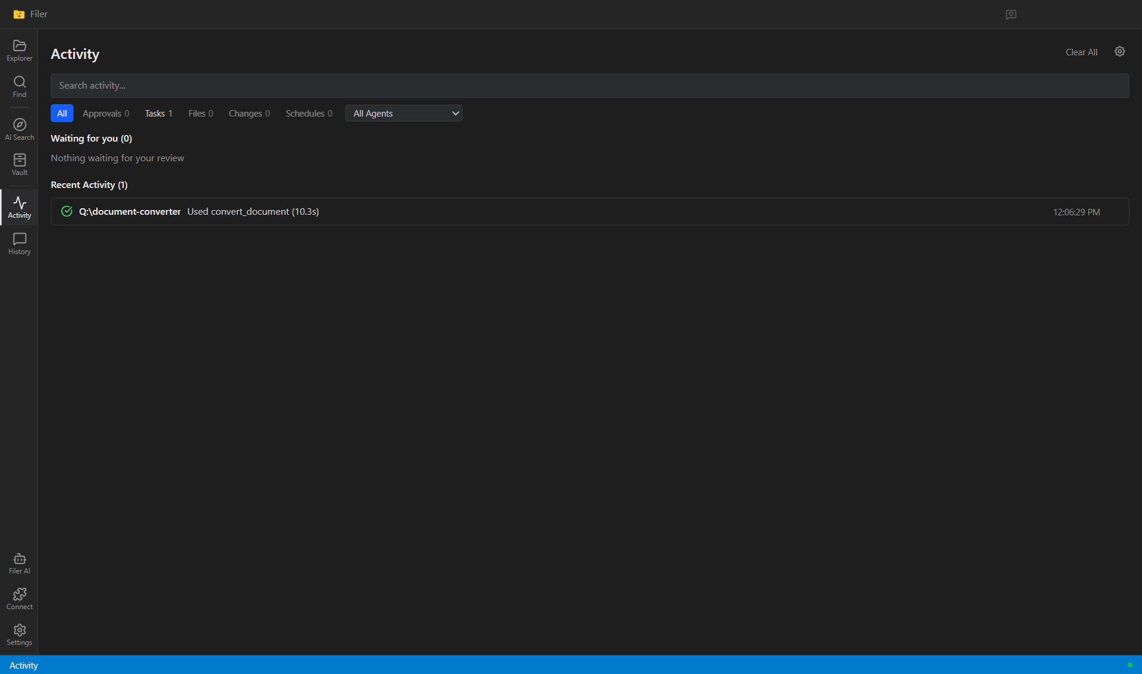Switch to the Changes filter tab
This screenshot has width=1142, height=674.
click(x=249, y=114)
